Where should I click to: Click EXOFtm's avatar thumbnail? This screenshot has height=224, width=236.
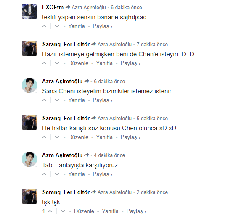[x=29, y=11]
